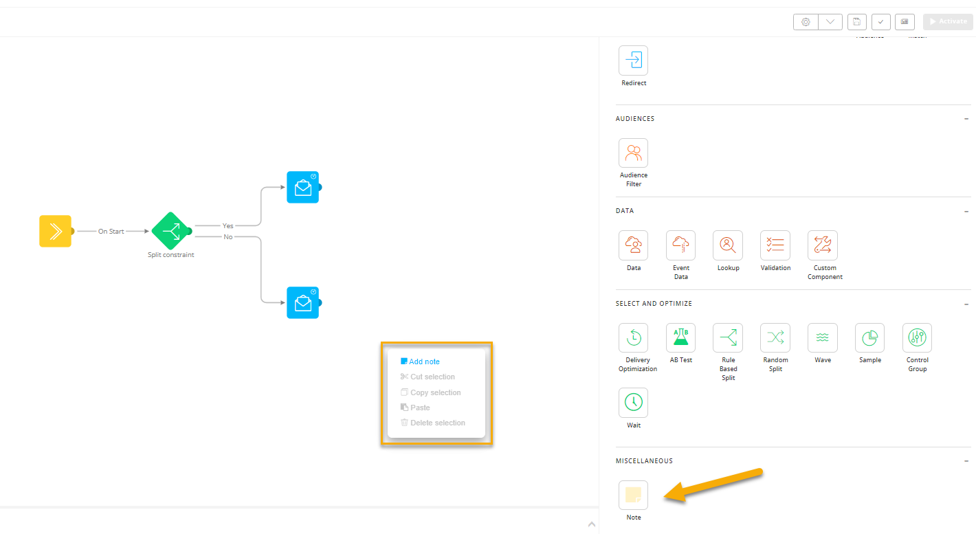Collapse the Select and Optimize section
Image resolution: width=976 pixels, height=534 pixels.
(966, 304)
